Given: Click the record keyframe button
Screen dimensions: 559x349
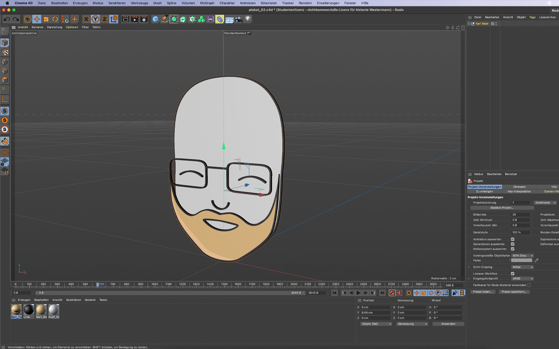Looking at the screenshot, I should pos(392,293).
